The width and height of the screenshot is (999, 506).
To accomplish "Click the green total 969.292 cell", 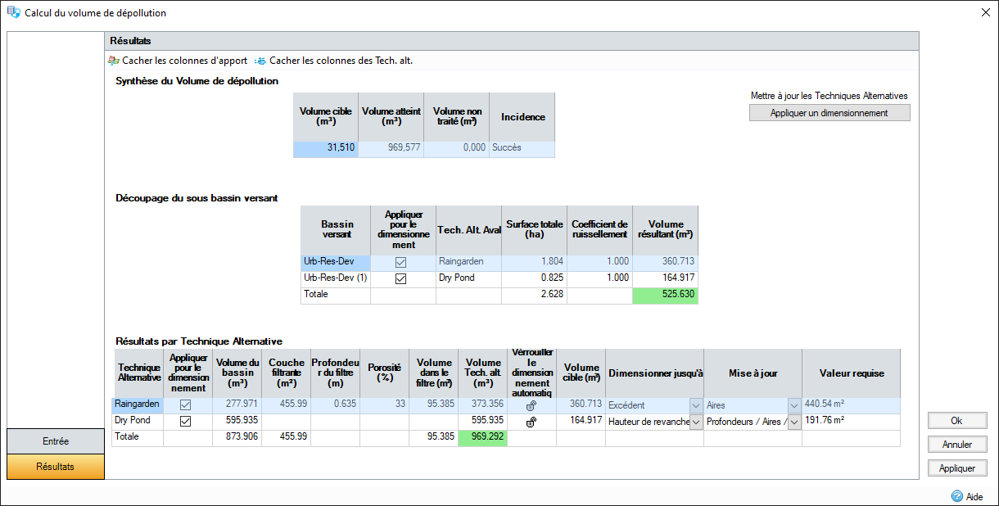I will [x=483, y=438].
